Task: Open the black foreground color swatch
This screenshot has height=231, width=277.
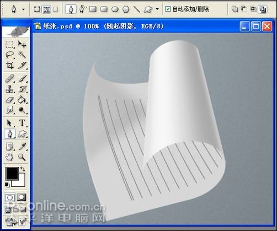Action: pyautogui.click(x=12, y=173)
